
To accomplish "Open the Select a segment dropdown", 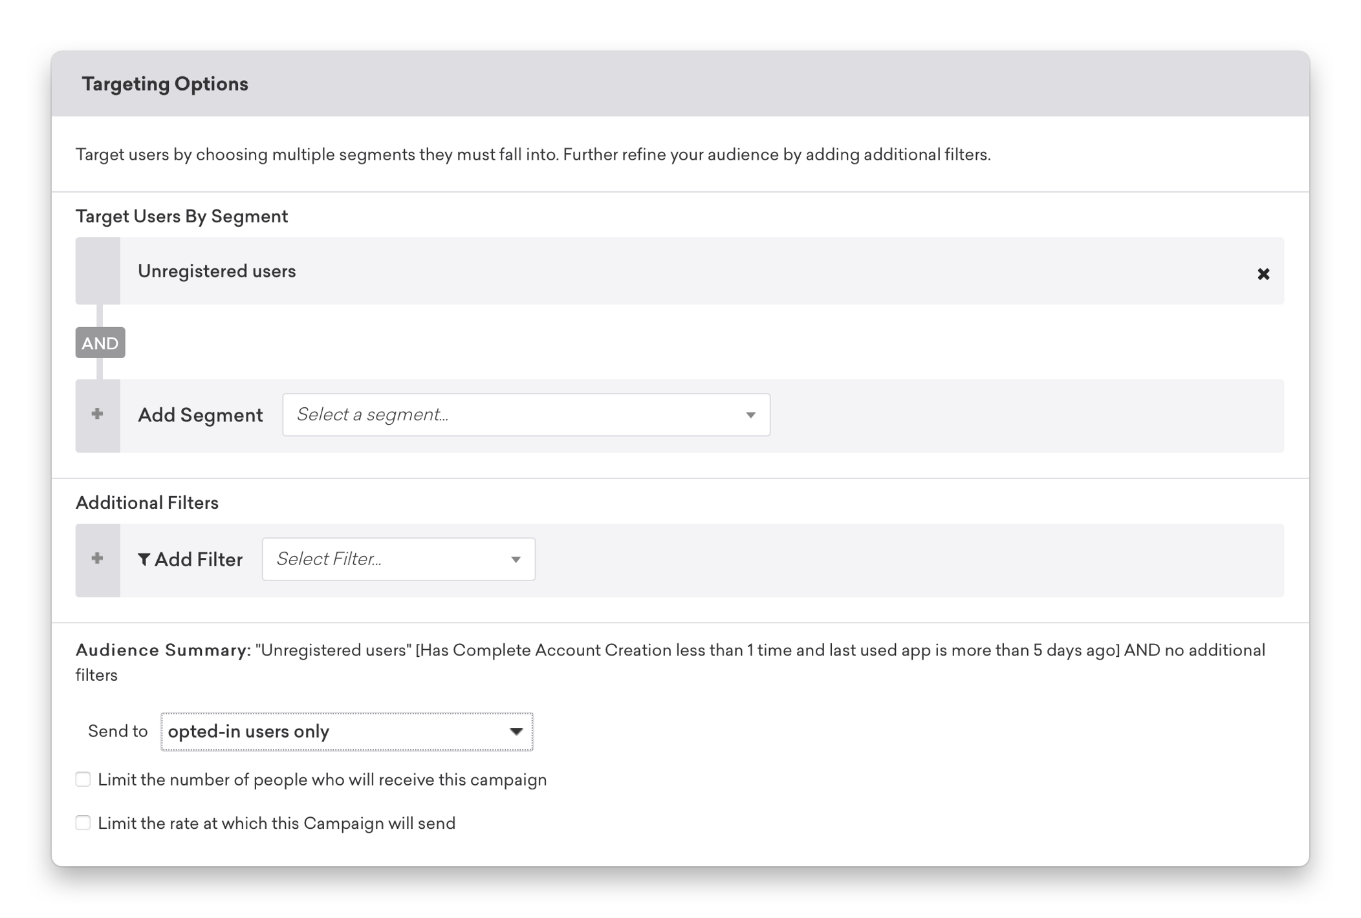I will [526, 414].
